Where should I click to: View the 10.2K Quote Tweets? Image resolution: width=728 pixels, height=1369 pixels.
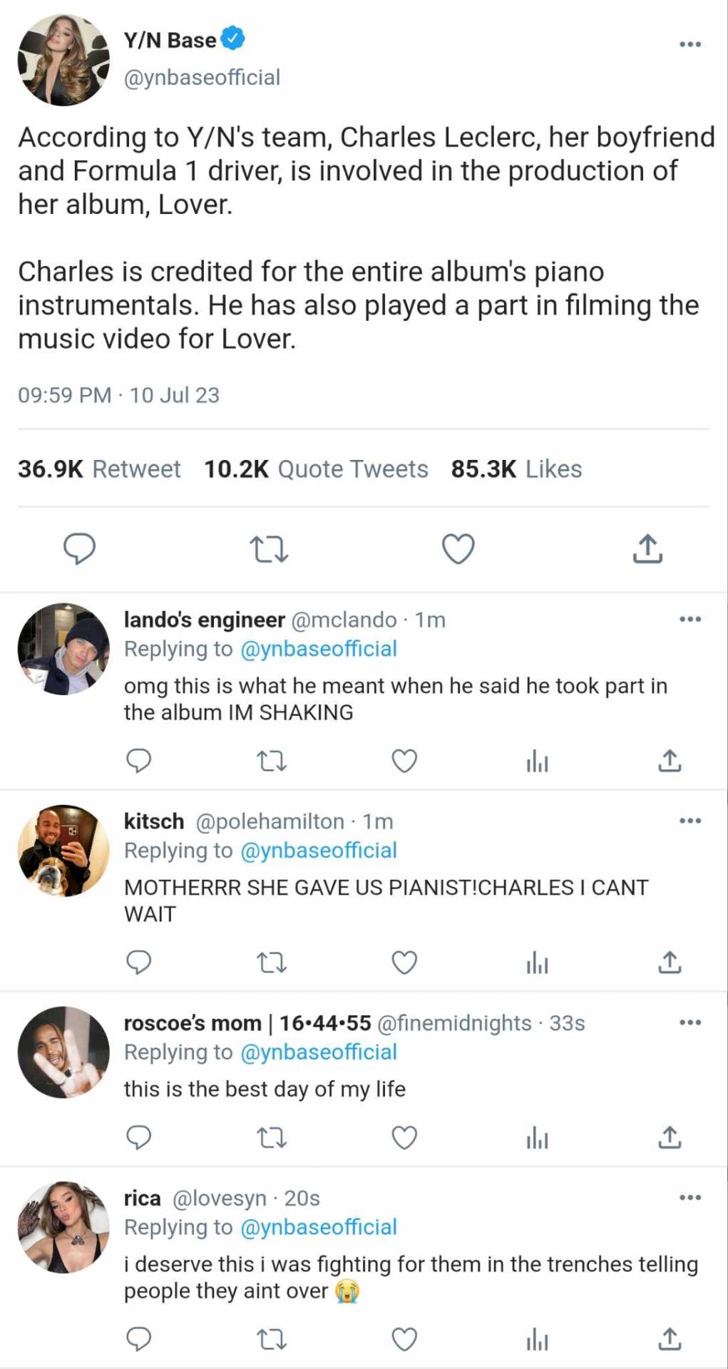click(x=316, y=469)
